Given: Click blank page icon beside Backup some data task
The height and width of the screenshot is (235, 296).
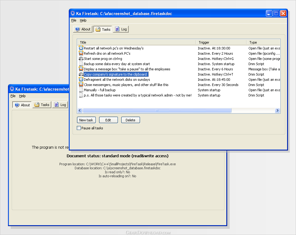Looking at the screenshot, I should tap(81, 64).
